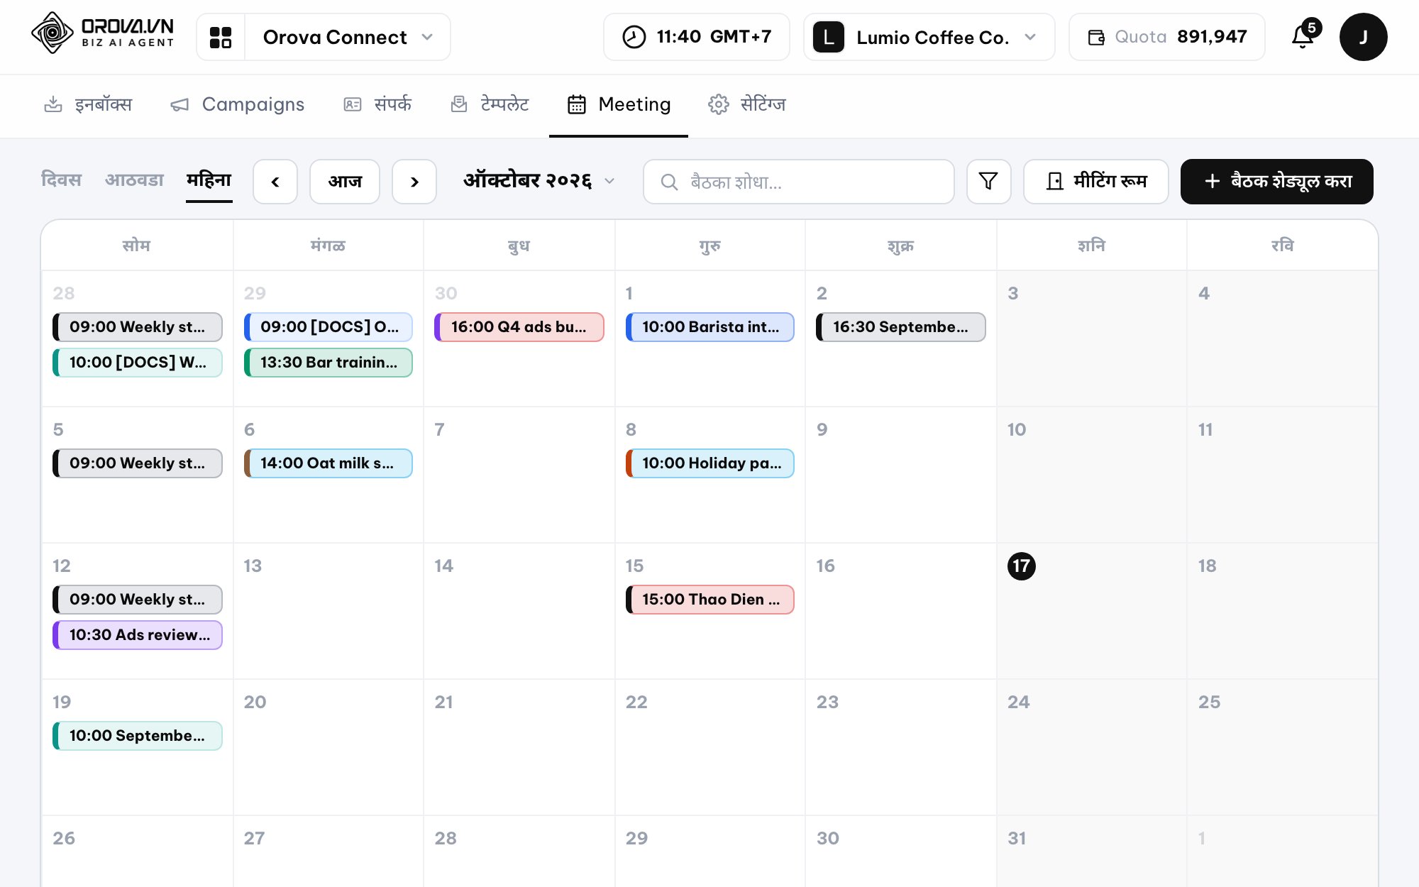This screenshot has width=1419, height=887.
Task: Open the notifications bell
Action: pyautogui.click(x=1304, y=36)
